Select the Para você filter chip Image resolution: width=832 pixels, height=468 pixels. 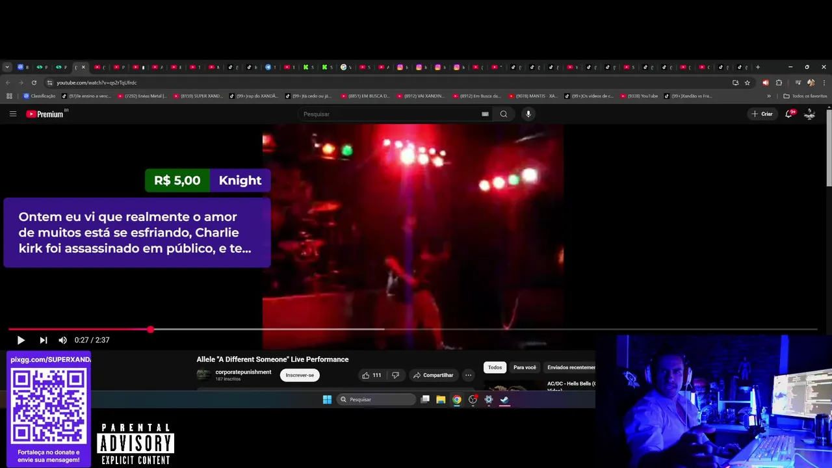click(x=525, y=367)
